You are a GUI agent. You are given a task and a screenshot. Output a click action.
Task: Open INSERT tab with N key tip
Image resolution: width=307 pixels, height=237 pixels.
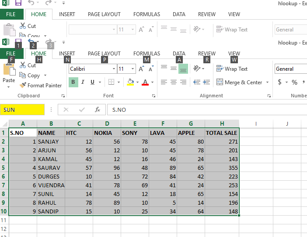[67, 54]
